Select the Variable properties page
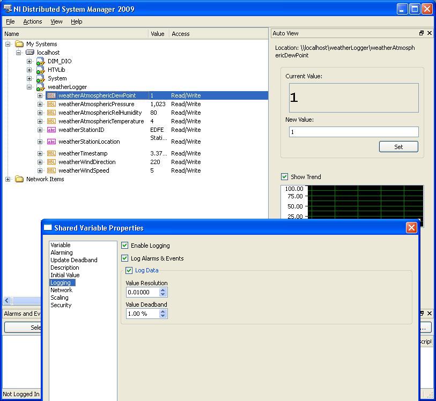The image size is (436, 401). point(61,245)
